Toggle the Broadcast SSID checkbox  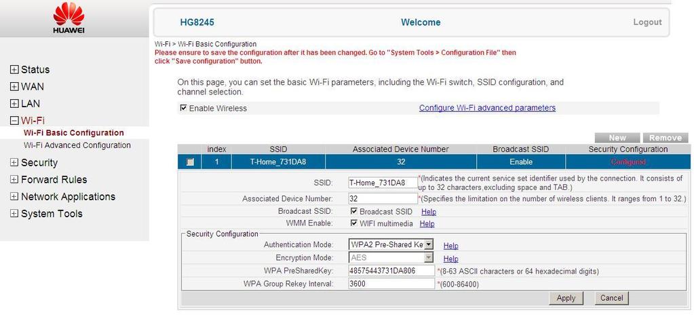click(353, 211)
